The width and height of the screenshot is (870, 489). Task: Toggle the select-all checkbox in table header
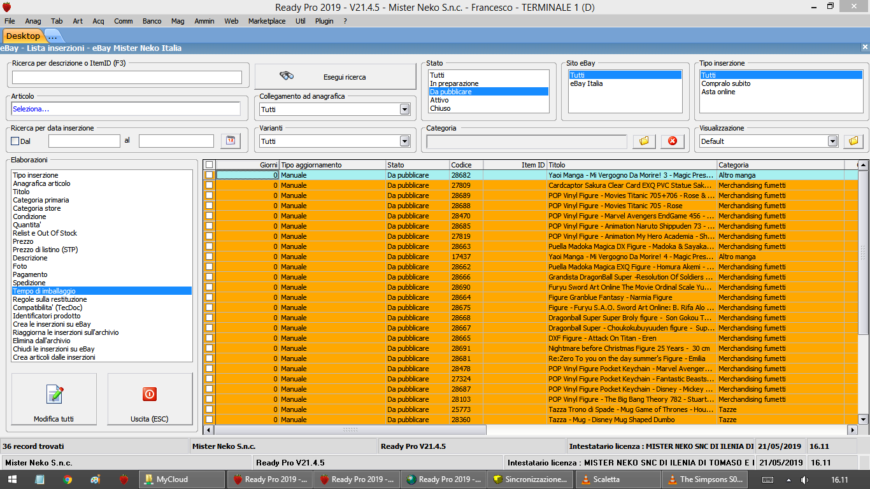[x=209, y=165]
